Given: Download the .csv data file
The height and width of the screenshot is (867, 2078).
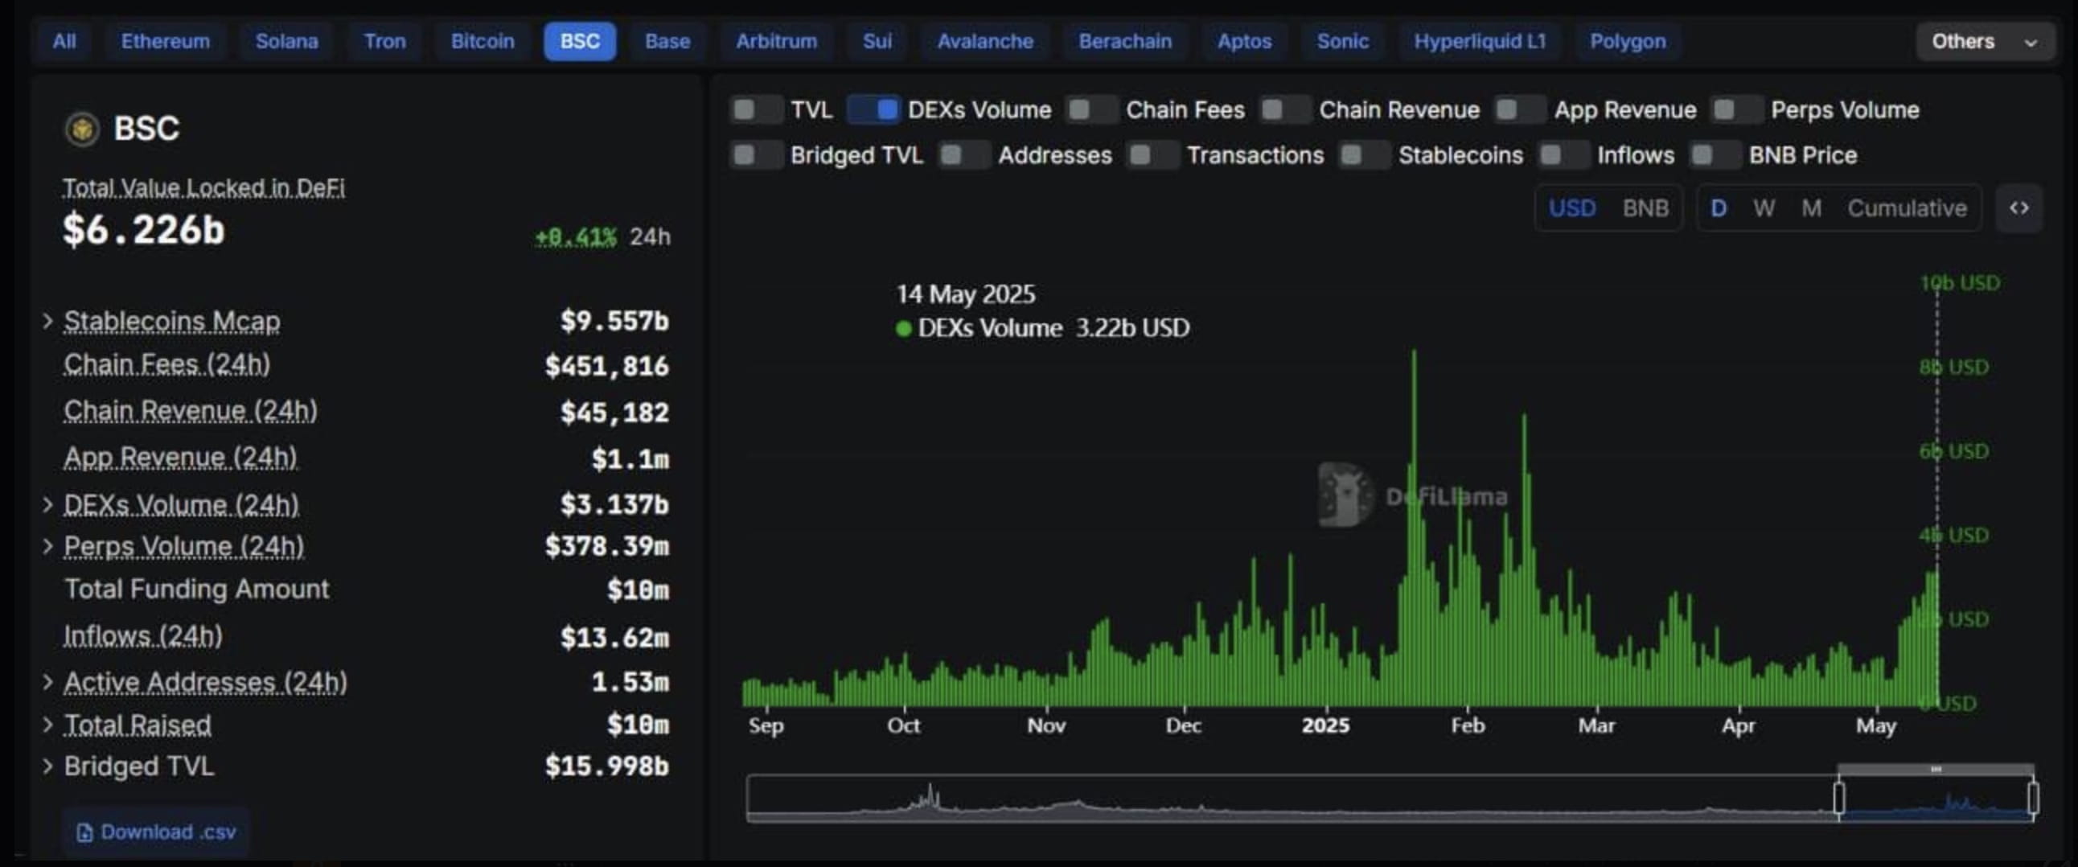Looking at the screenshot, I should [x=157, y=832].
